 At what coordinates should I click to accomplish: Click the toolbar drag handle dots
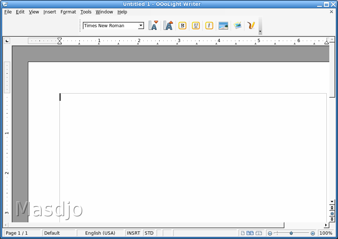coord(80,26)
